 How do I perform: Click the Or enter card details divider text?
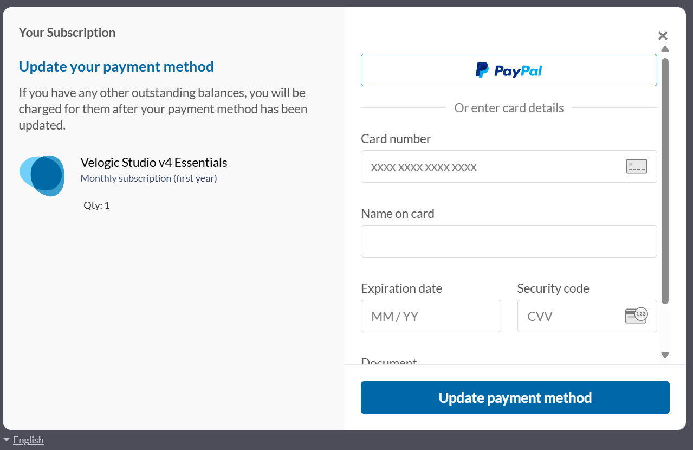509,108
